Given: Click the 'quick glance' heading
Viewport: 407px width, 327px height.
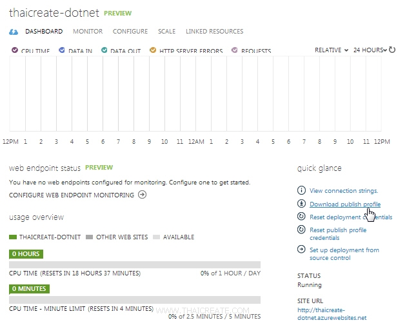Looking at the screenshot, I should (x=319, y=168).
